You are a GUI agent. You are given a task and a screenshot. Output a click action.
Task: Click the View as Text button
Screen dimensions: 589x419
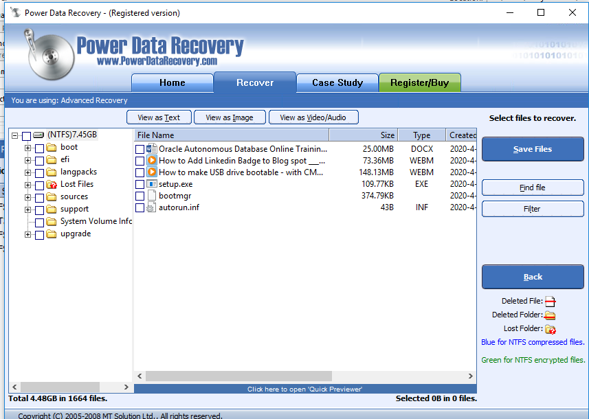pos(159,117)
